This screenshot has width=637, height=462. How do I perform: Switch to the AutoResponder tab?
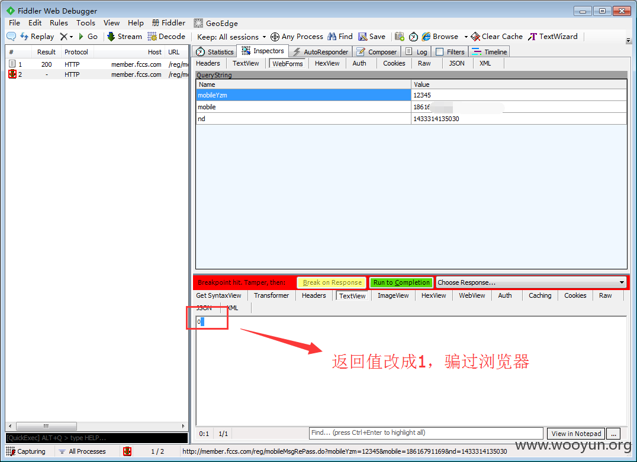[x=321, y=52]
